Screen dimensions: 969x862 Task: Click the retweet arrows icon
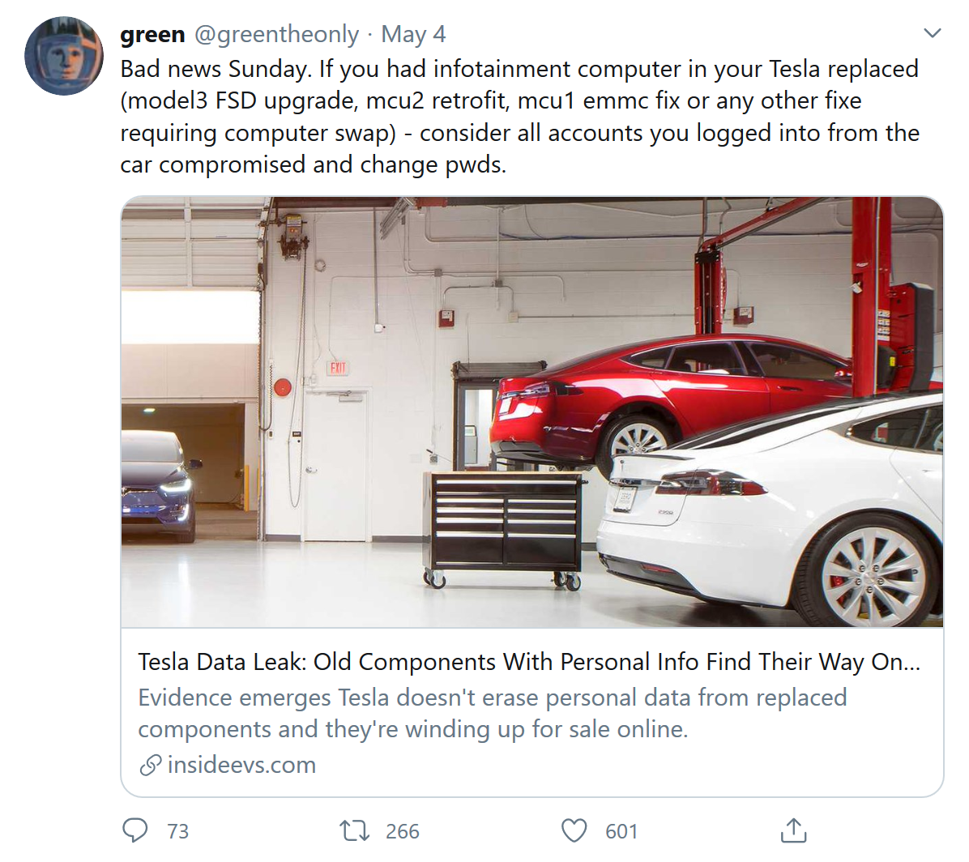354,830
